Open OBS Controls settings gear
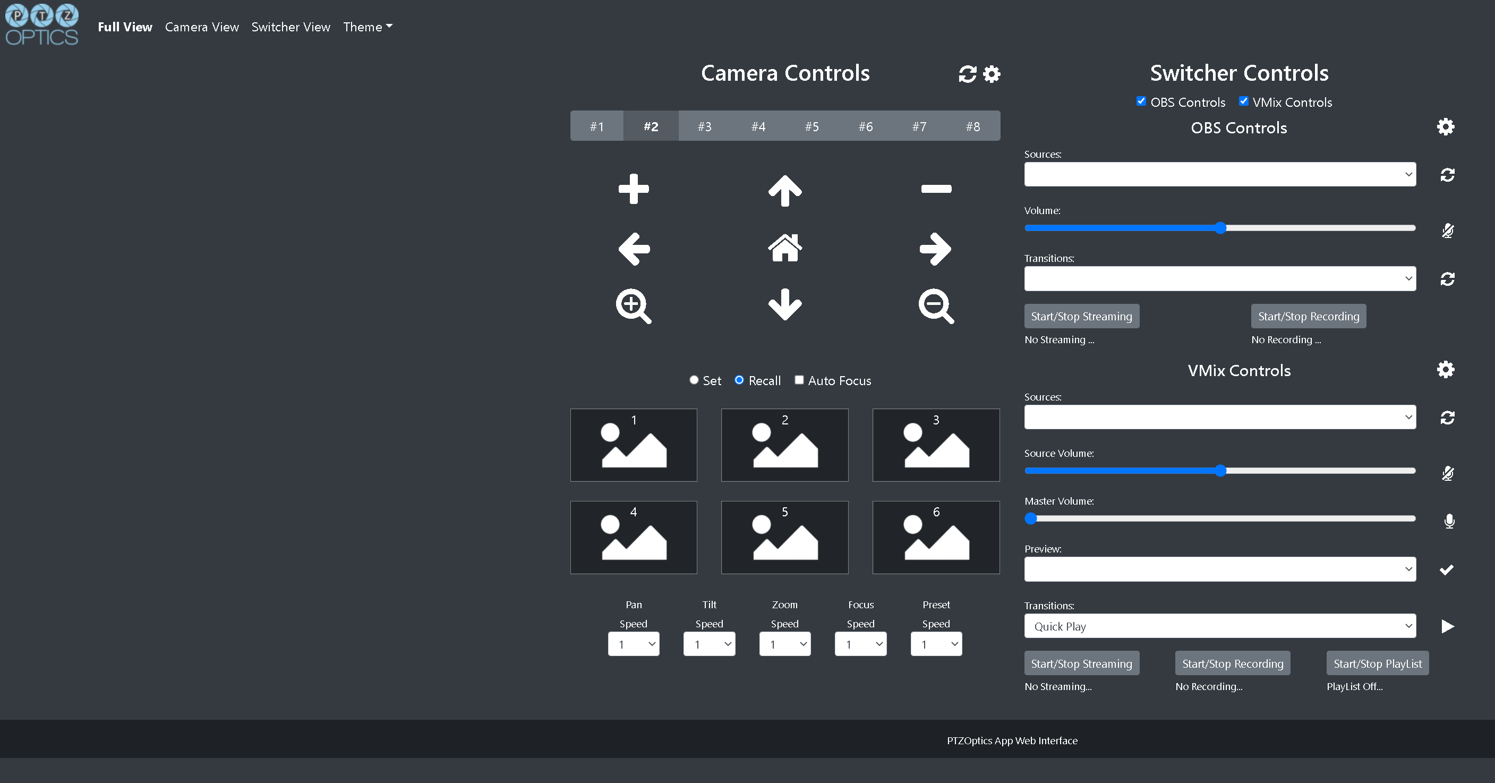 (x=1446, y=126)
